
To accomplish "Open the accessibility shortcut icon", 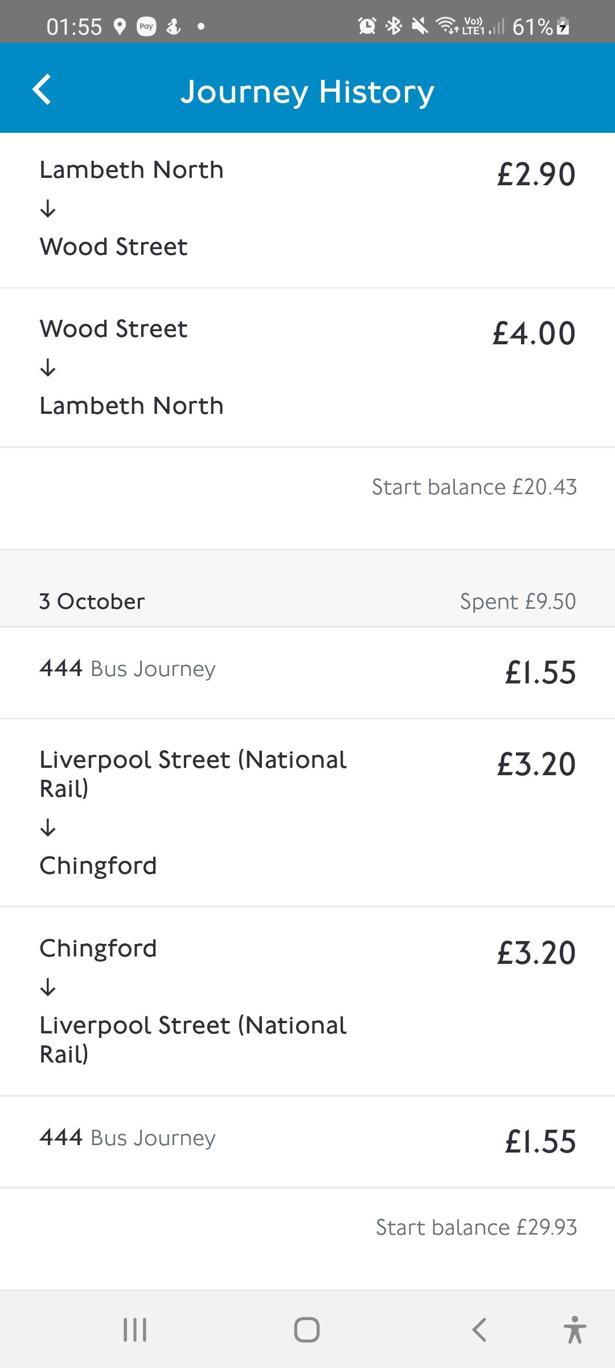I will [x=575, y=1330].
